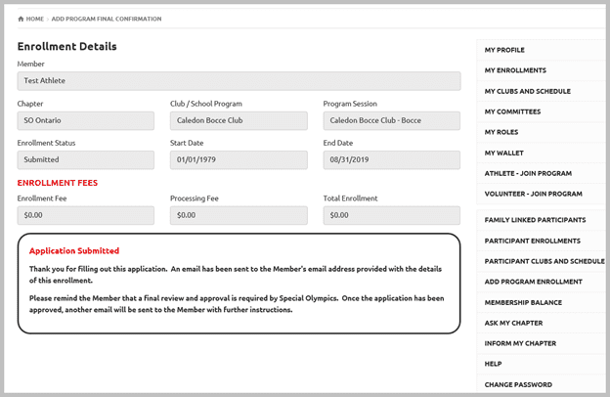Viewport: 610px width, 397px height.
Task: Click the 'Please remind the Member' paragraph
Action: 237,304
